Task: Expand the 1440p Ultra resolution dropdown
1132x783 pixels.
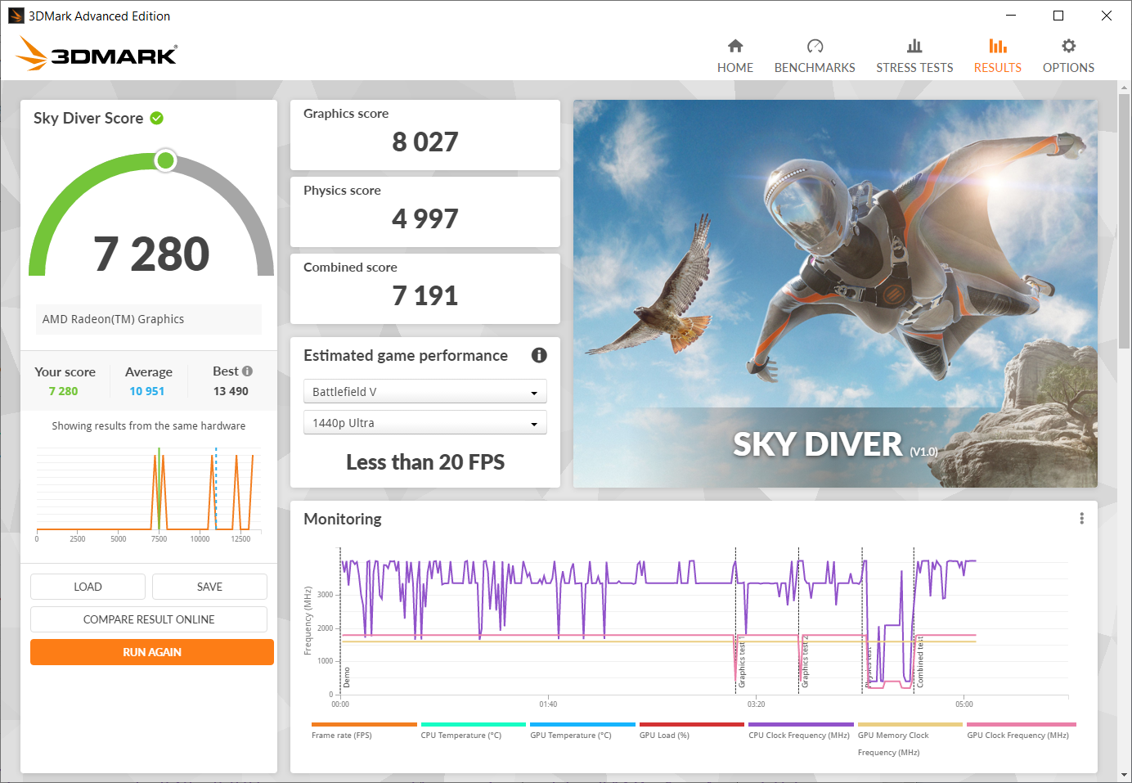Action: point(424,423)
